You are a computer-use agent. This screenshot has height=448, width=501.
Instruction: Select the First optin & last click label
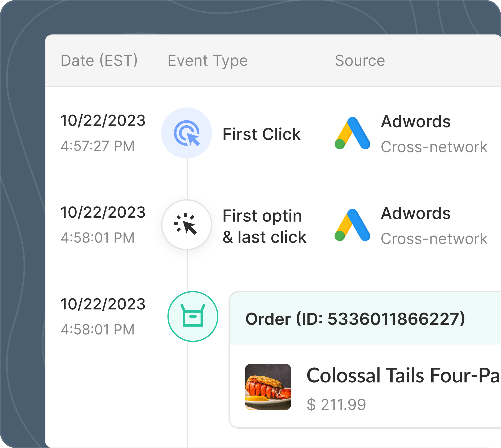tap(264, 226)
